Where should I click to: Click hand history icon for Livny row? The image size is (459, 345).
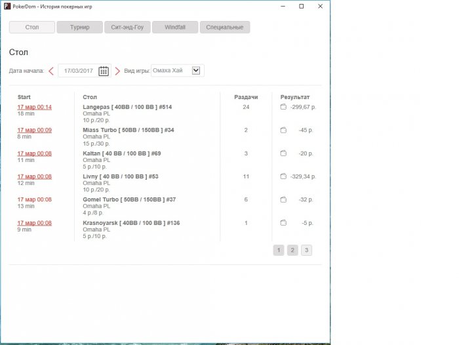coord(283,176)
